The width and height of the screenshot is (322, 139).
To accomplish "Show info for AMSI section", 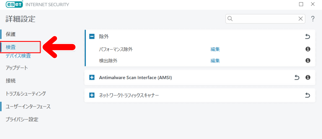I will (308, 77).
